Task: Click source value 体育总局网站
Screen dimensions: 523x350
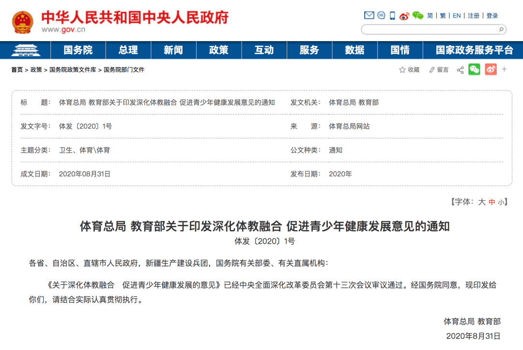Action: (349, 126)
